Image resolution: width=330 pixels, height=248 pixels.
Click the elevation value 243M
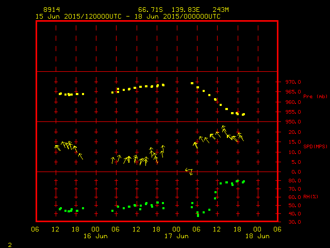(221, 10)
